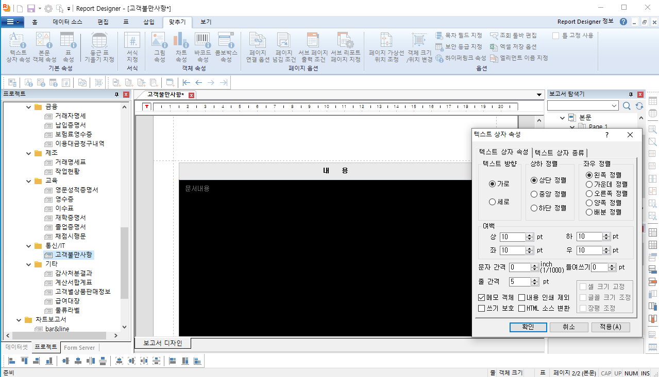Click 하이퍼링크 속성 option
This screenshot has height=377, width=659.
click(461, 58)
